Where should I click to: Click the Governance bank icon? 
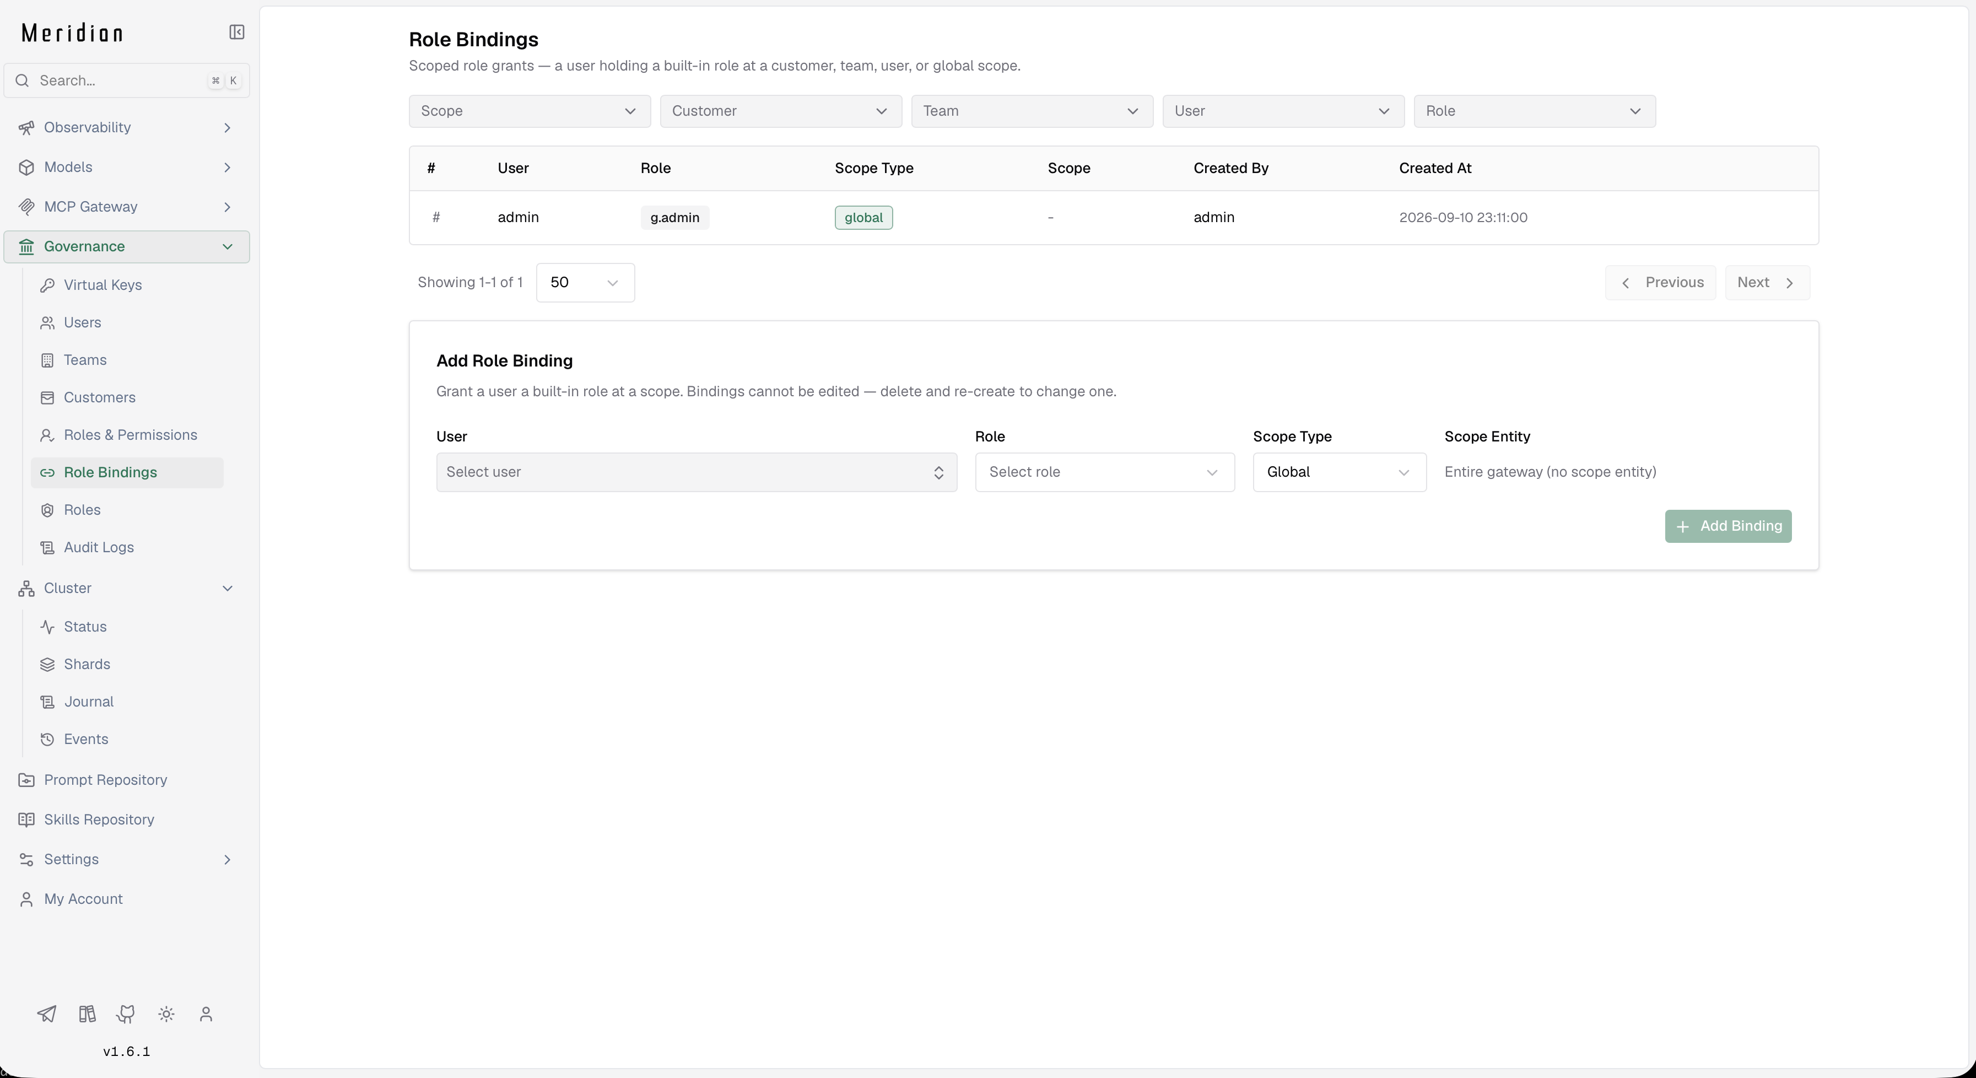click(26, 247)
